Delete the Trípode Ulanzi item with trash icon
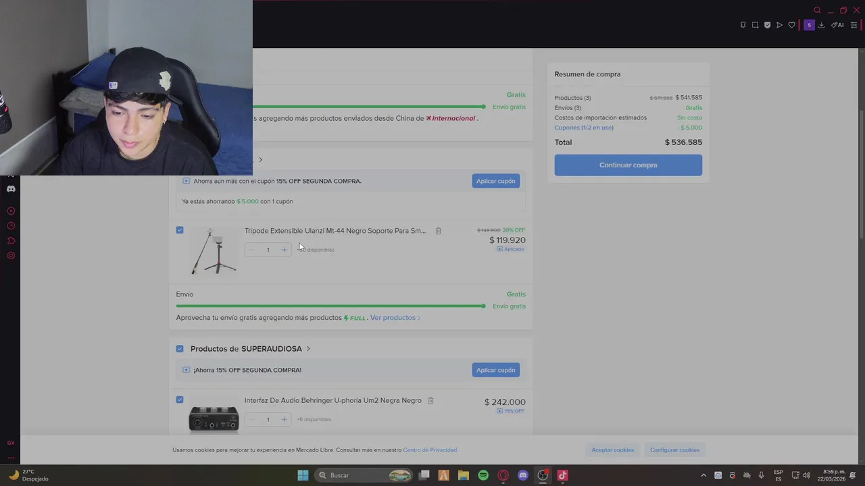The height and width of the screenshot is (486, 865). point(438,231)
